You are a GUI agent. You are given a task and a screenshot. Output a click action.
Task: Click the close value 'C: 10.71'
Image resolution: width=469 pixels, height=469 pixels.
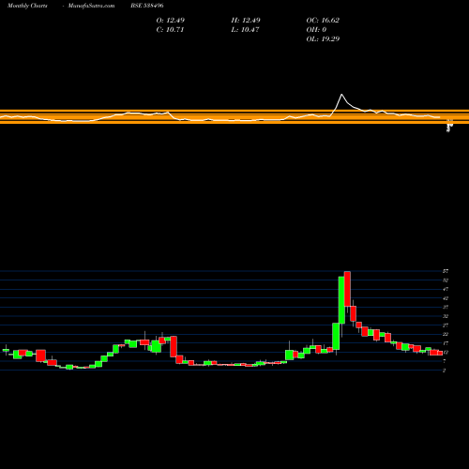click(170, 30)
